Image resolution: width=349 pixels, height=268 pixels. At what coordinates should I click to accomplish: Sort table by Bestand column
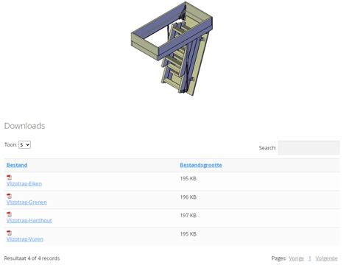tap(17, 165)
